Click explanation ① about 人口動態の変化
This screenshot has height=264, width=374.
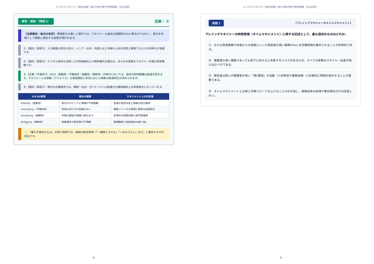(x=93, y=50)
